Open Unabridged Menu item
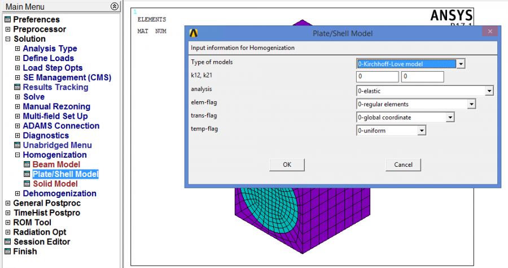Screen dimensions: 508x268 (57, 145)
